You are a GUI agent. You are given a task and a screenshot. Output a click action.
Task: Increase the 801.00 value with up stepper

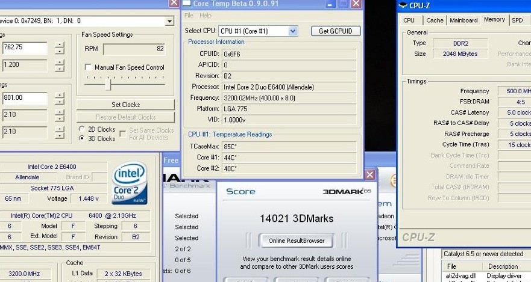point(60,96)
